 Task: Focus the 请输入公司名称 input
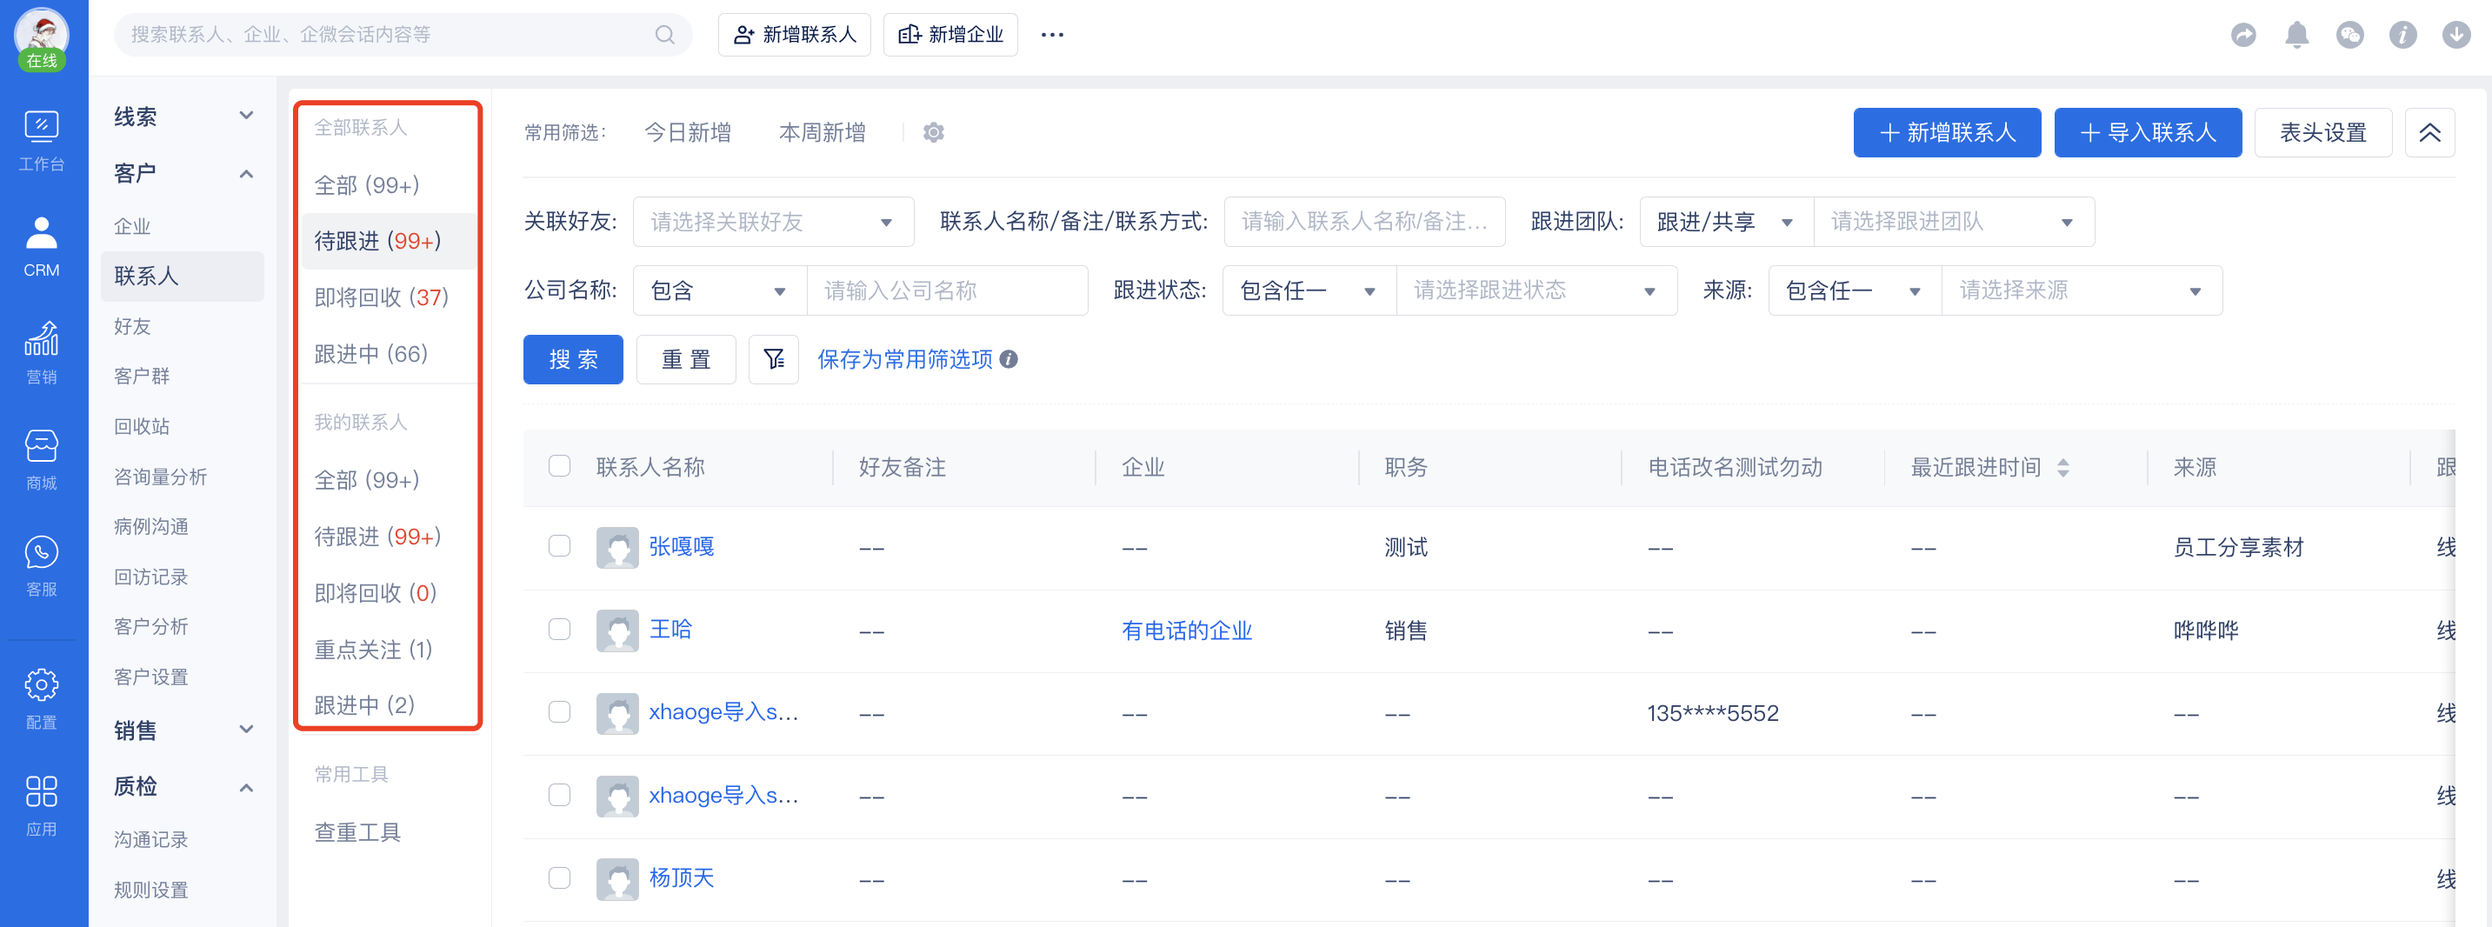coord(947,291)
